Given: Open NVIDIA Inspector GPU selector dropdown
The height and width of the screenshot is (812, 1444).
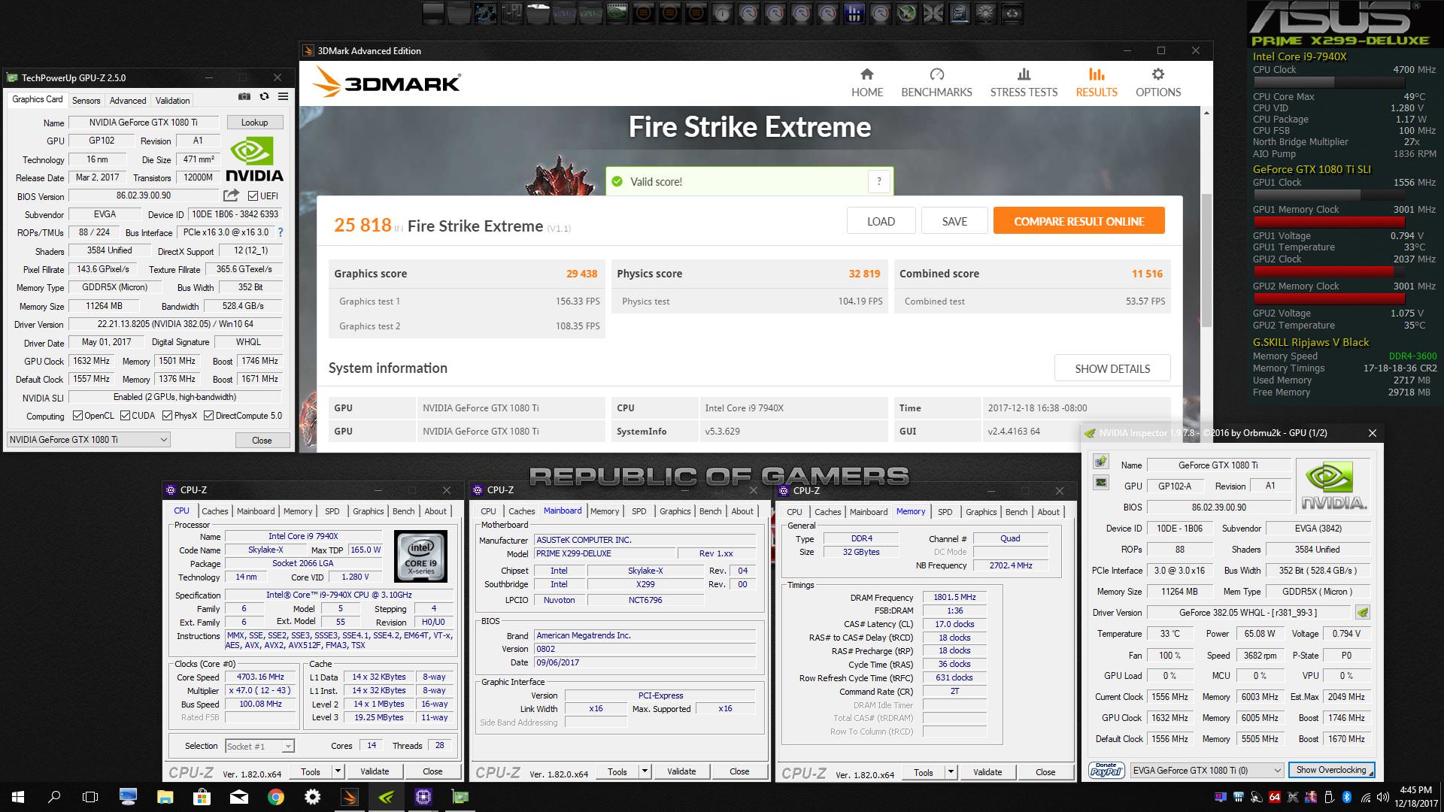Looking at the screenshot, I should click(x=1206, y=770).
